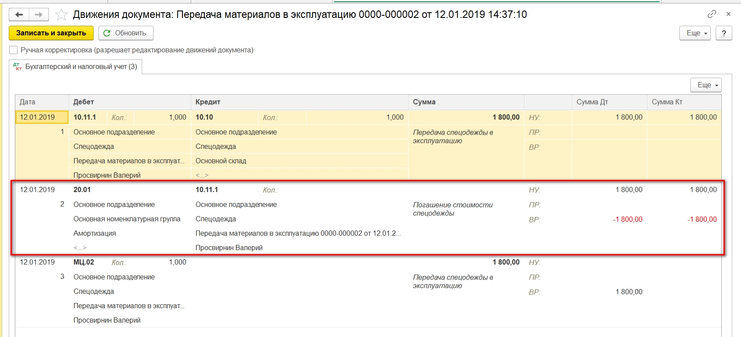Click the Кредит column header
This screenshot has height=337, width=741.
[208, 102]
